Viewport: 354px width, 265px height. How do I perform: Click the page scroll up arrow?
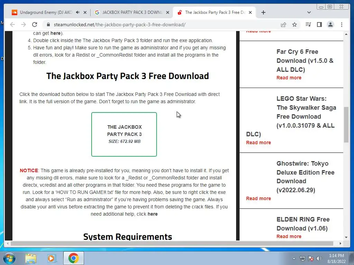click(x=346, y=34)
